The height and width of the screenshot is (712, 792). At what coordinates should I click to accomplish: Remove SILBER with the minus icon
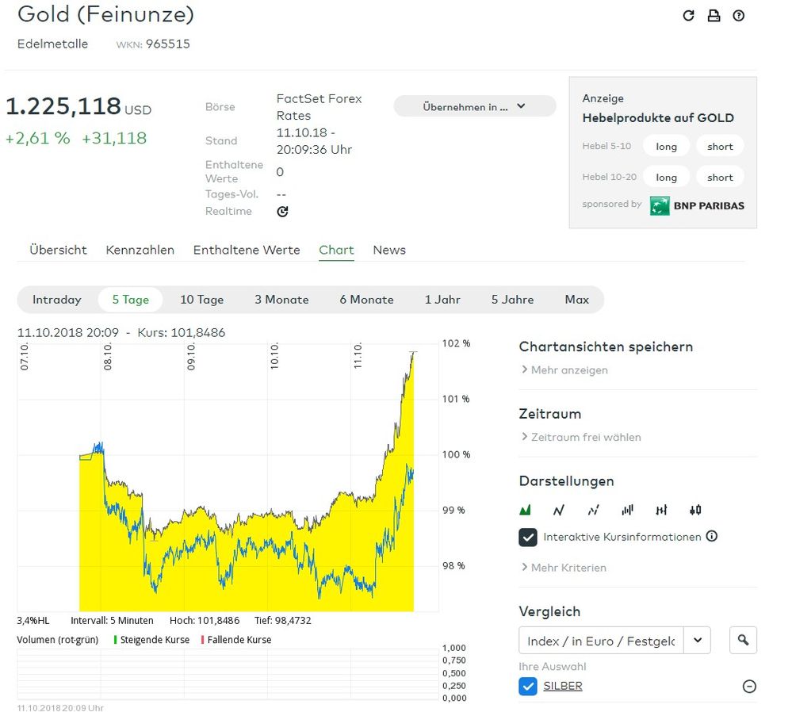[x=749, y=687]
